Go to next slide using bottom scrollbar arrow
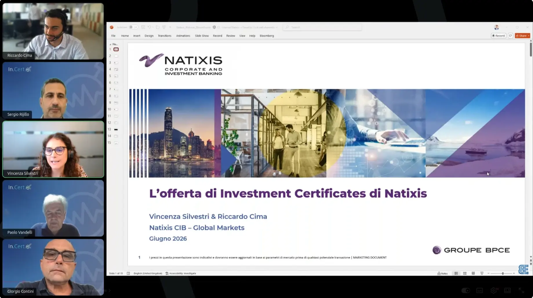 tap(531, 264)
